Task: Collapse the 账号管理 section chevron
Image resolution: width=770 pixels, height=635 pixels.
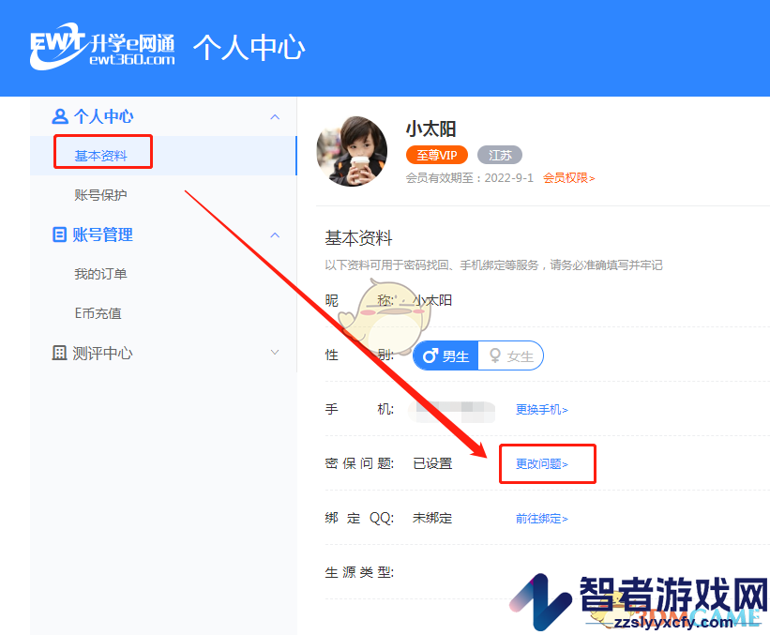Action: pyautogui.click(x=275, y=234)
